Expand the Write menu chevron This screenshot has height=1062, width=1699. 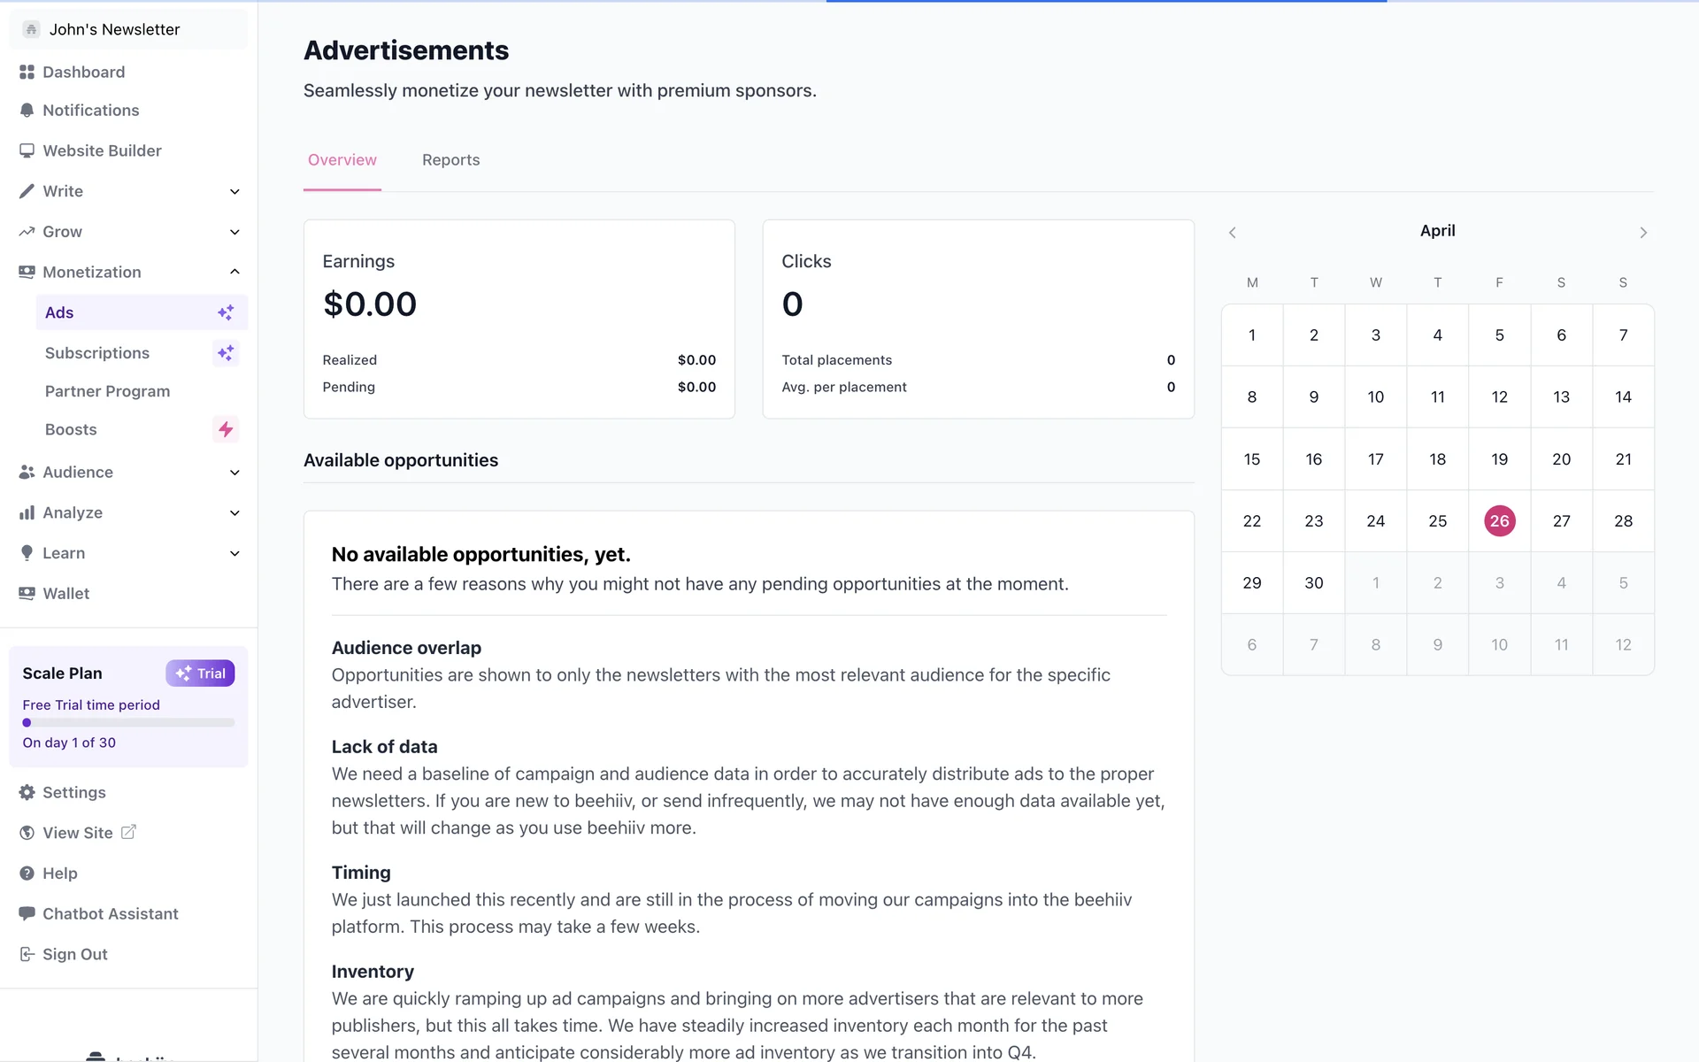coord(234,192)
